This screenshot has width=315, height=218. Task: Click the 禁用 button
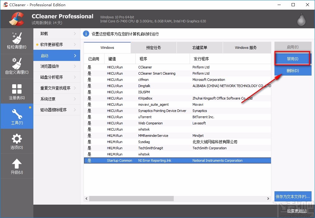(x=293, y=58)
